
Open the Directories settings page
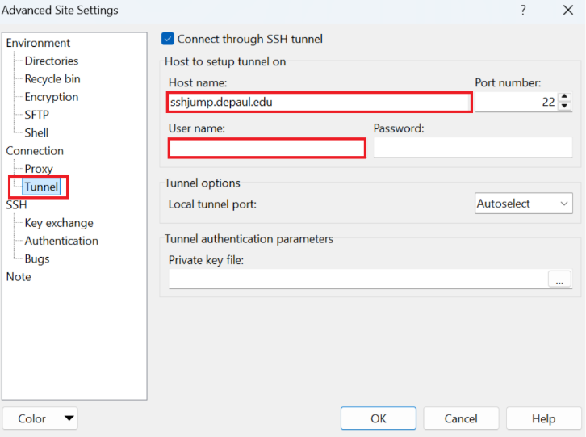coord(52,61)
